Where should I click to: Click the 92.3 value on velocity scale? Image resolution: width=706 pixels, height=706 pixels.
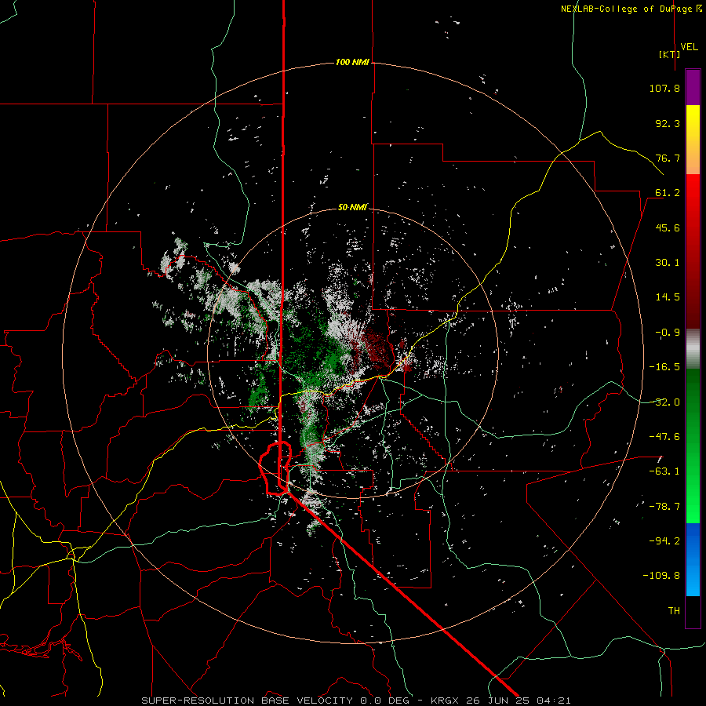(668, 123)
